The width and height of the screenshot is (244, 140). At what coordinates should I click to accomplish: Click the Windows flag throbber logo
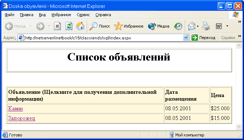click(236, 15)
